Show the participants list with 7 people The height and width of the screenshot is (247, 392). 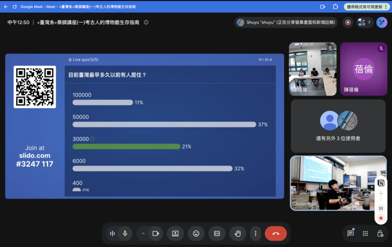pyautogui.click(x=365, y=22)
